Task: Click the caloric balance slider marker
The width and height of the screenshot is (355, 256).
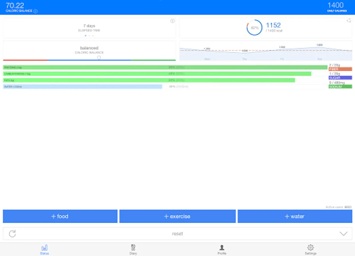Action: pyautogui.click(x=99, y=58)
